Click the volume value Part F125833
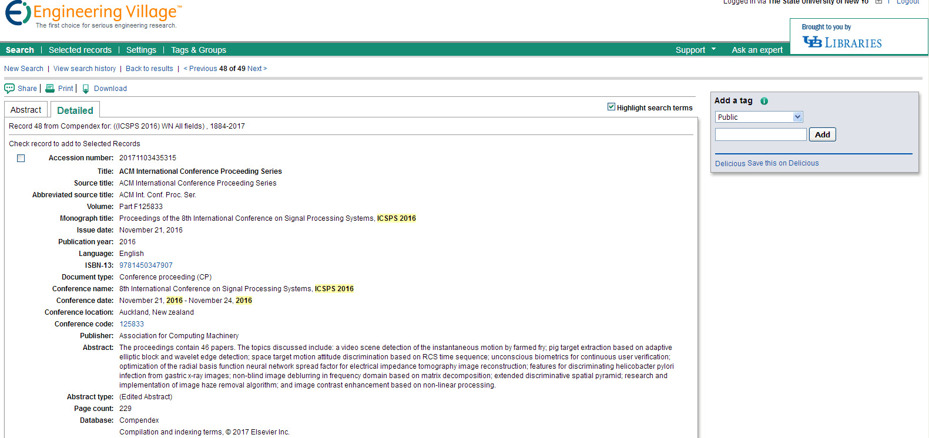The height and width of the screenshot is (438, 929). [141, 207]
